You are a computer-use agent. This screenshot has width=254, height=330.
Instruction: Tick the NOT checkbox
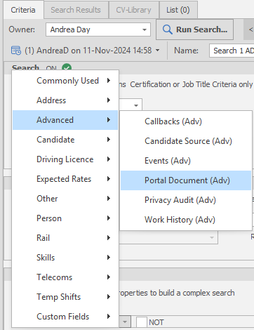(x=142, y=322)
